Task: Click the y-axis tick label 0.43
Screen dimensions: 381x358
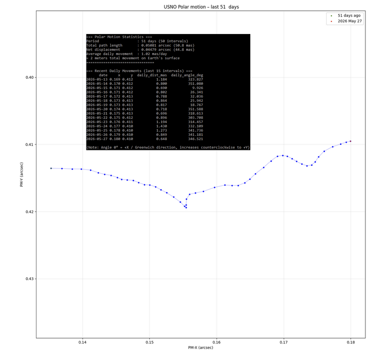Action: pyautogui.click(x=30, y=279)
